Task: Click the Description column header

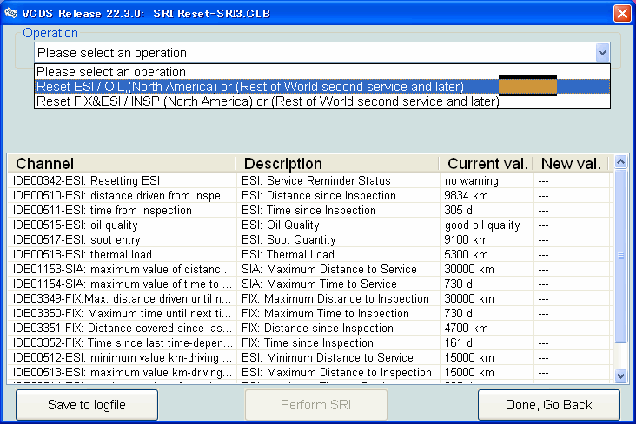Action: pos(337,164)
